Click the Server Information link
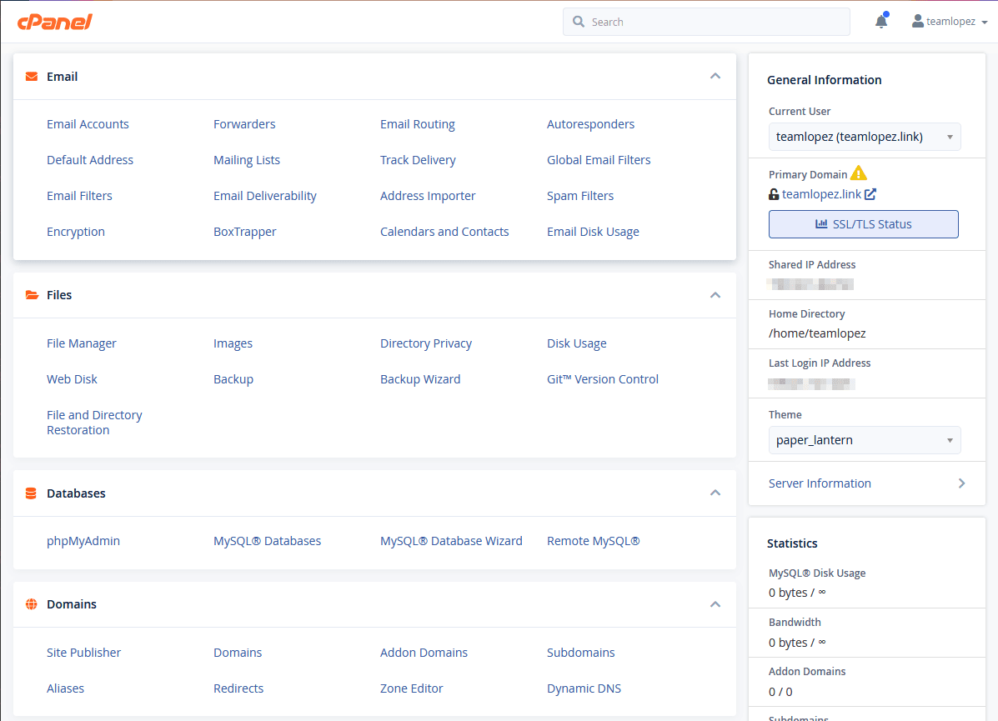Viewport: 998px width, 721px height. pyautogui.click(x=819, y=483)
